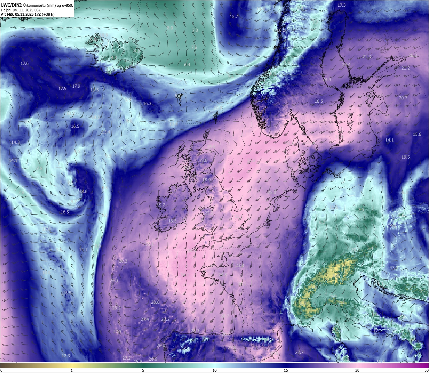Click the map value 27.7

pyautogui.click(x=117, y=332)
